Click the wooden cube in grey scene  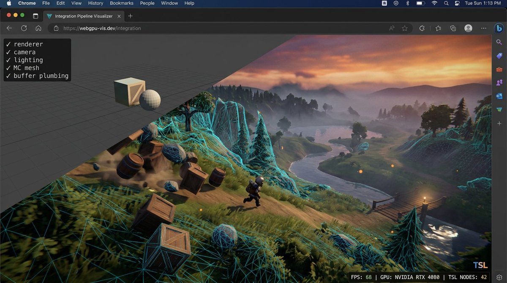(128, 91)
